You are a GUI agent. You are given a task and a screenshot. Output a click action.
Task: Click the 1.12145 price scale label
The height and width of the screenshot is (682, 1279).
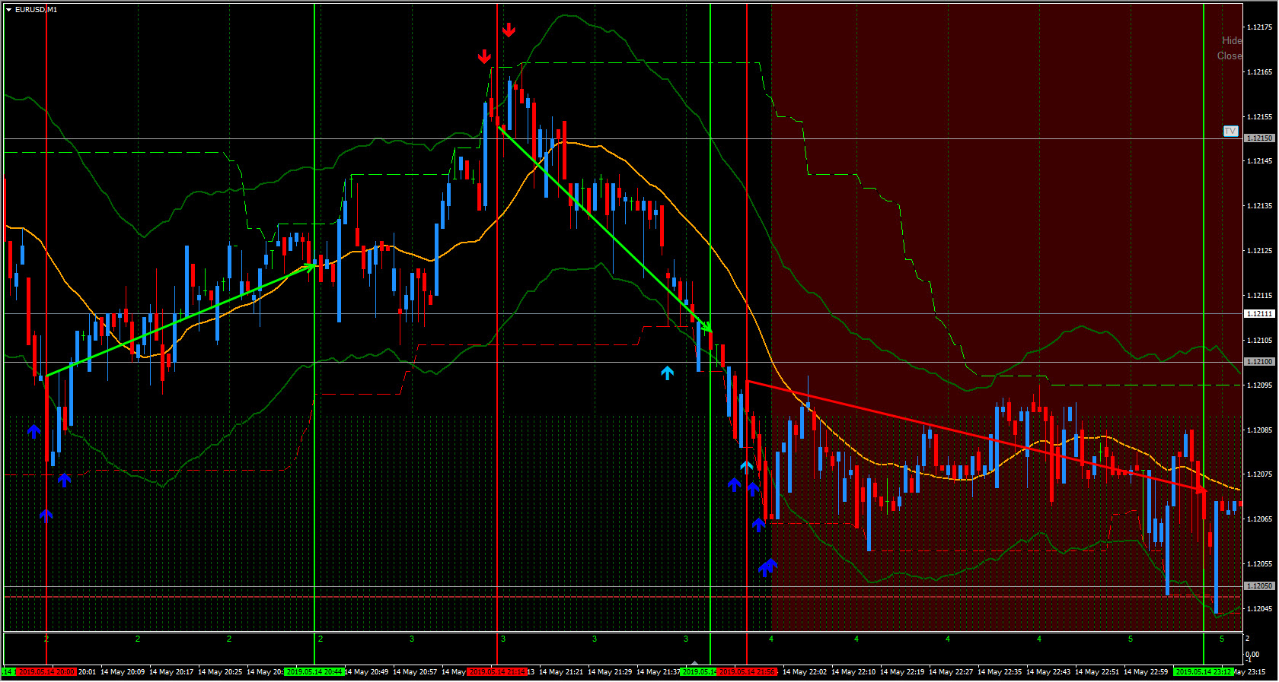click(1260, 161)
